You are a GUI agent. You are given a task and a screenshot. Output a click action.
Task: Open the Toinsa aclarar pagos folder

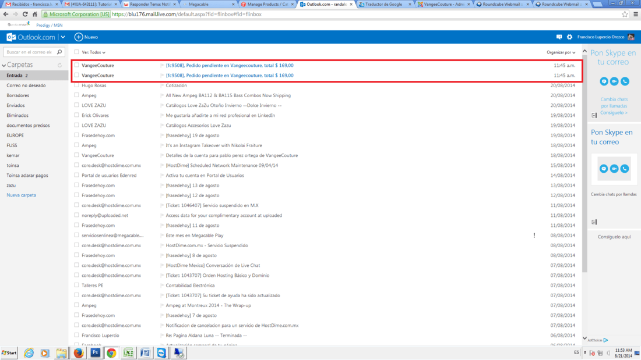tap(27, 176)
